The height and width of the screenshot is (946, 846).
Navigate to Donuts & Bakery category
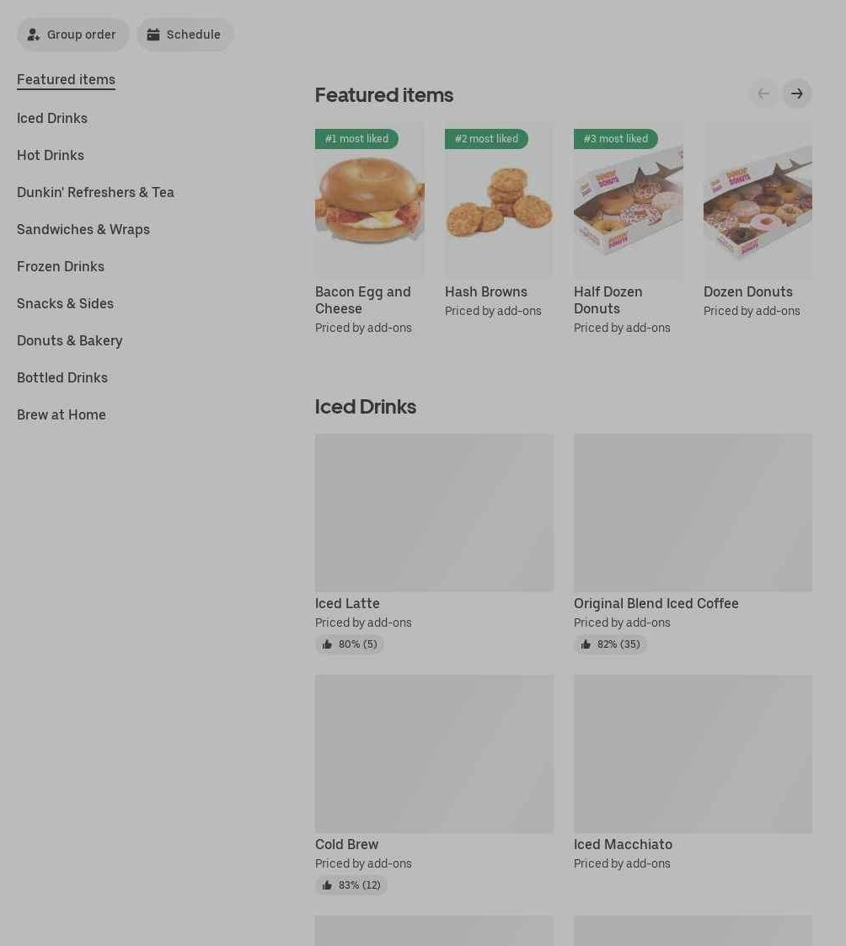coord(69,340)
